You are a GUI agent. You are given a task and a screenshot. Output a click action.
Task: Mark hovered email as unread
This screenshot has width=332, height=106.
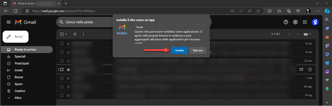301,70
